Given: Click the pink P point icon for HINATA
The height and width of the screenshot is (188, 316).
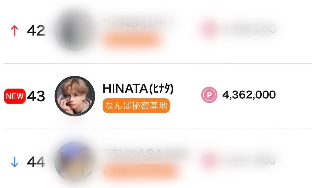Looking at the screenshot, I should pos(209,95).
